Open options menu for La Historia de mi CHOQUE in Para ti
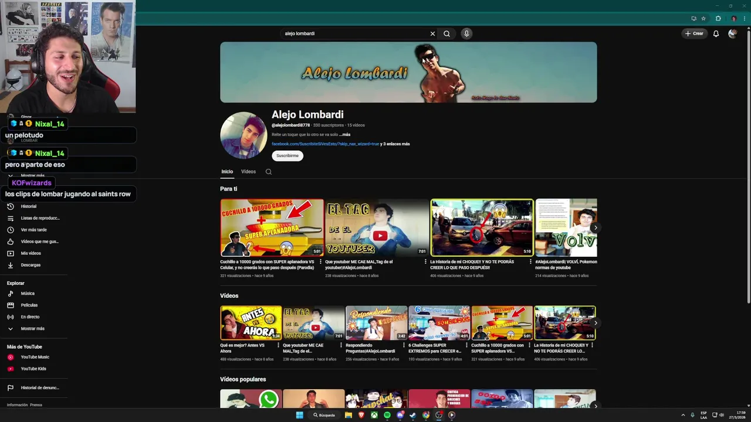751x422 pixels. [530, 262]
